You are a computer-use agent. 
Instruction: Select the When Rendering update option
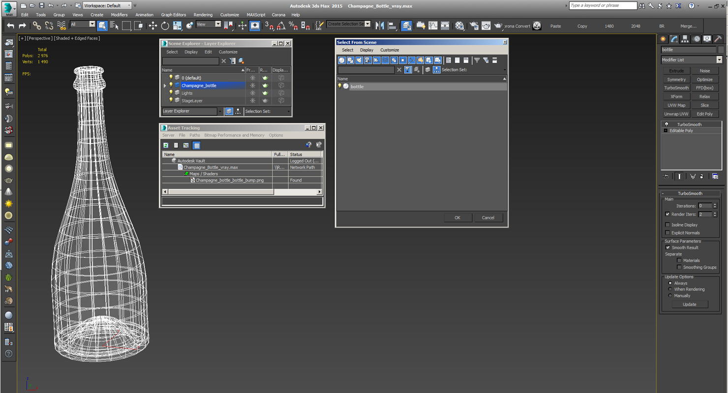(x=670, y=289)
